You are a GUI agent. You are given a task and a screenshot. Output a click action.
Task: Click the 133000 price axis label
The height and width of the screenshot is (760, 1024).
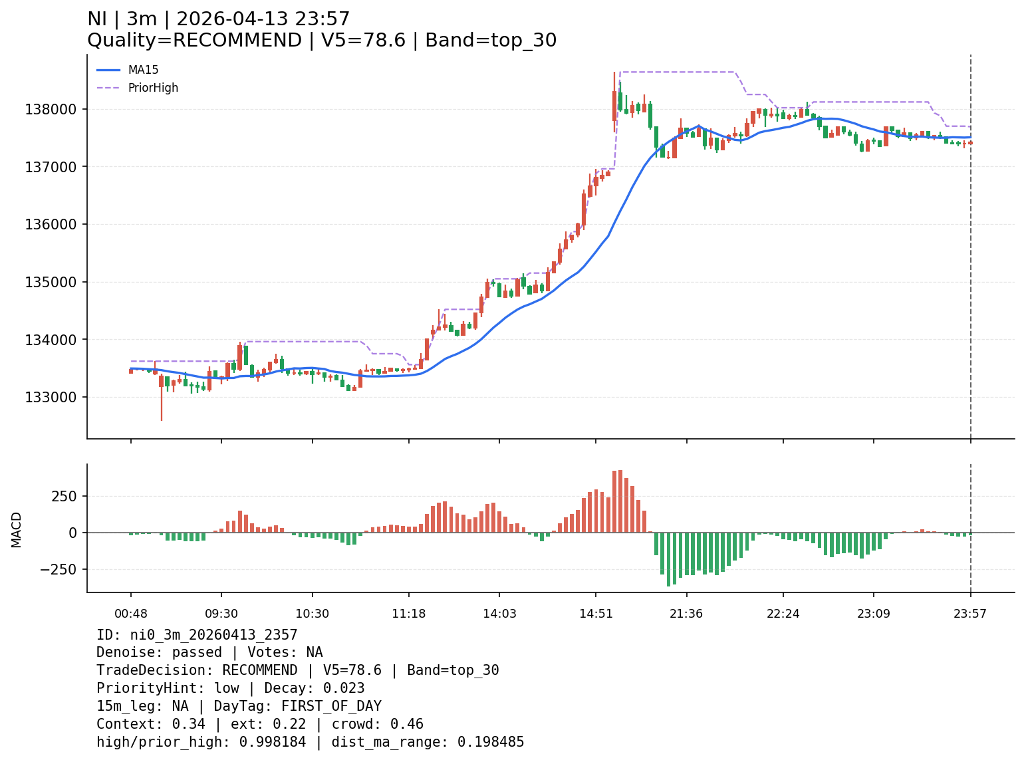coord(51,397)
